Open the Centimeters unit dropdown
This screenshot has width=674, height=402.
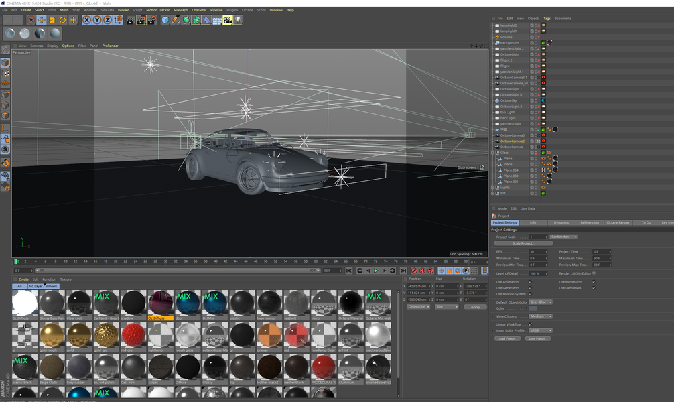[x=563, y=237]
